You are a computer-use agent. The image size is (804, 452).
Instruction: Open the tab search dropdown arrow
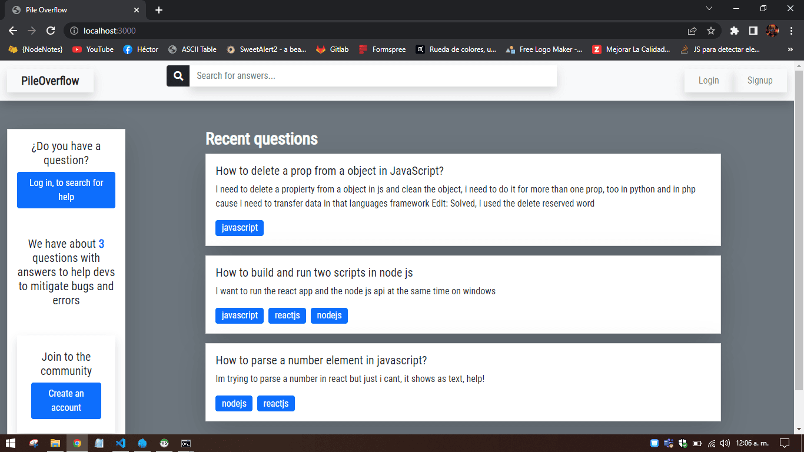point(709,8)
